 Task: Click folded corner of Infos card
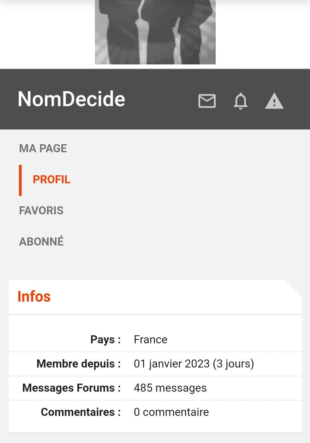[x=294, y=288]
